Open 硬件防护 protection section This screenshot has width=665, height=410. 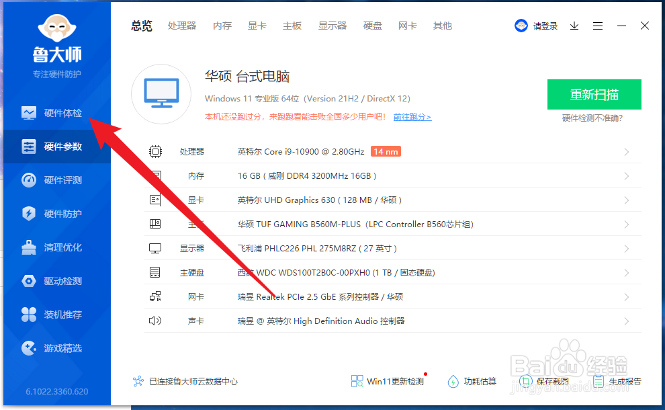(57, 214)
